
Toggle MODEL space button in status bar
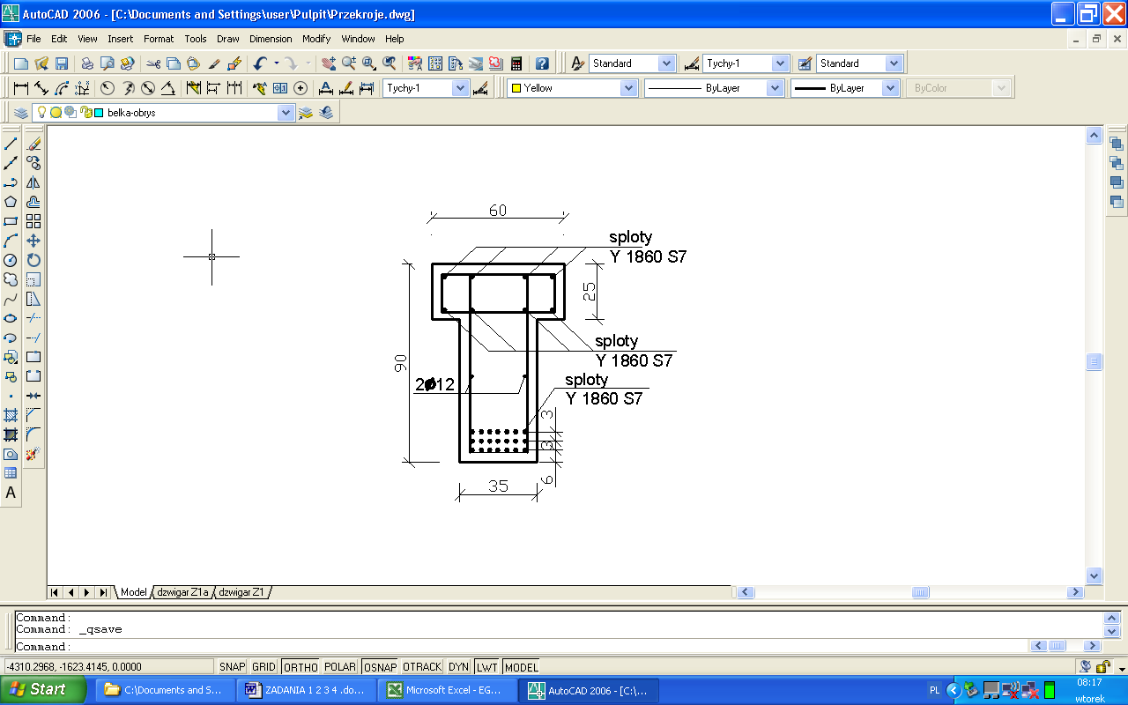click(521, 667)
